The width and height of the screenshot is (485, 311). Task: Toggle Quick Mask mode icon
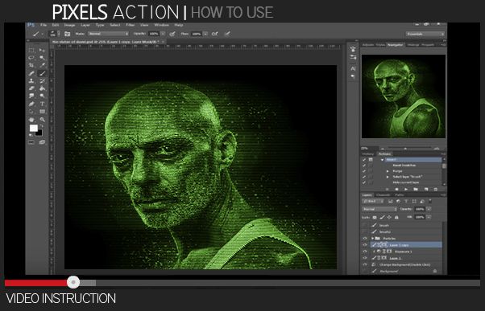(31, 142)
